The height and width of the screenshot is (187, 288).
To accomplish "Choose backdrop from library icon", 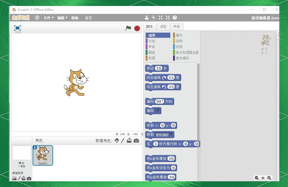I will pos(14,178).
